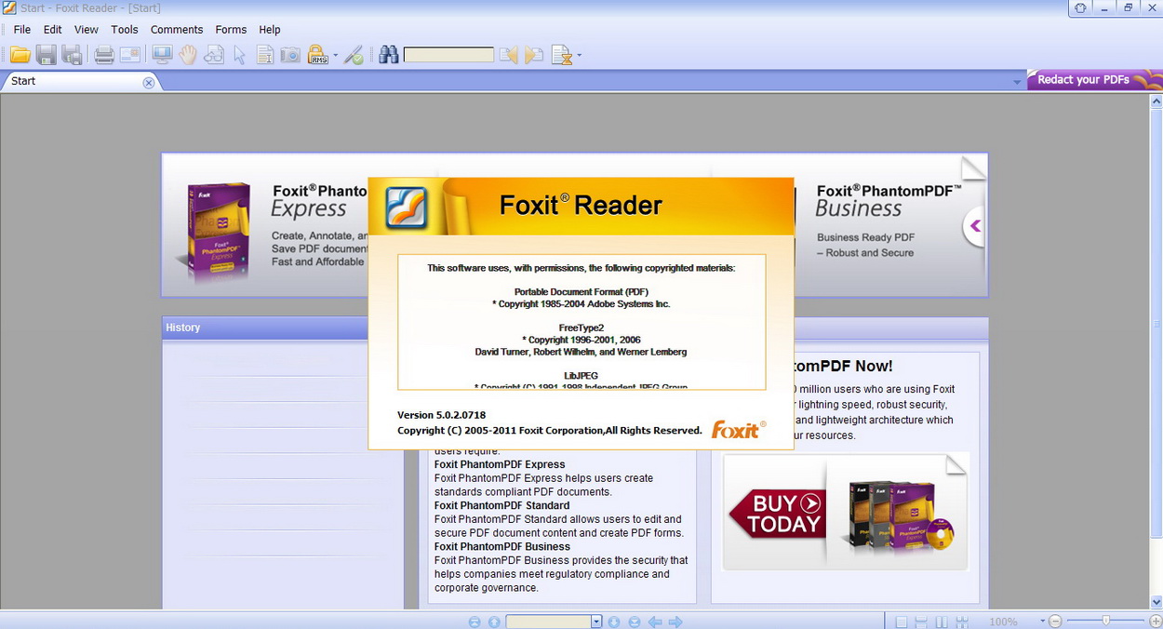Click the 'Version 5.0.2.0718' text
The image size is (1163, 629).
(441, 415)
